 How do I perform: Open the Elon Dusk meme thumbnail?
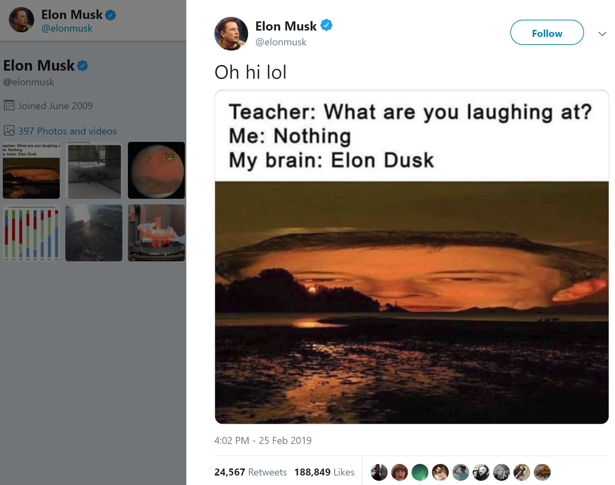pyautogui.click(x=31, y=170)
